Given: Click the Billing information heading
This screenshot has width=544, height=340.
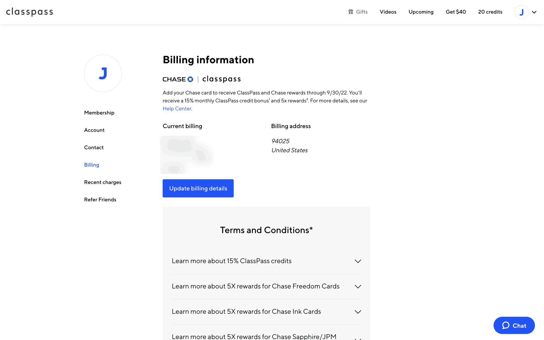Looking at the screenshot, I should [208, 60].
